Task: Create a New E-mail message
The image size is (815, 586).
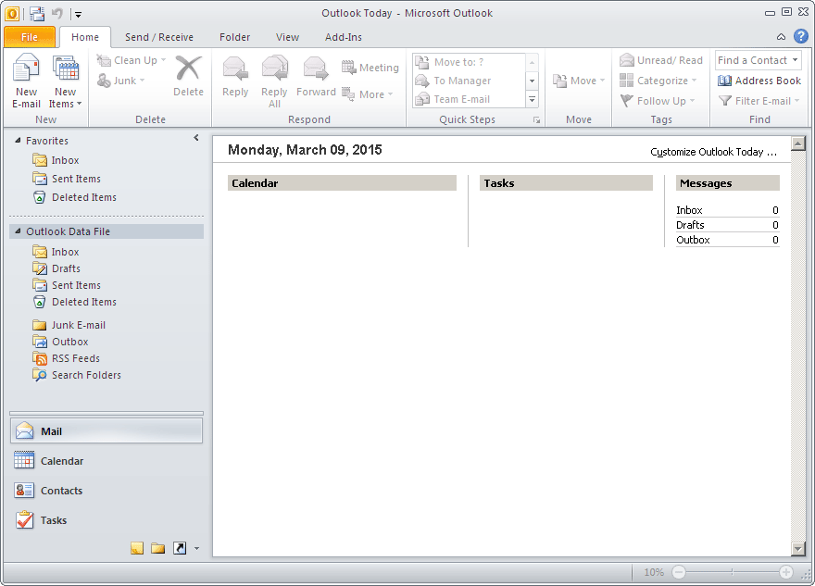Action: pyautogui.click(x=26, y=81)
